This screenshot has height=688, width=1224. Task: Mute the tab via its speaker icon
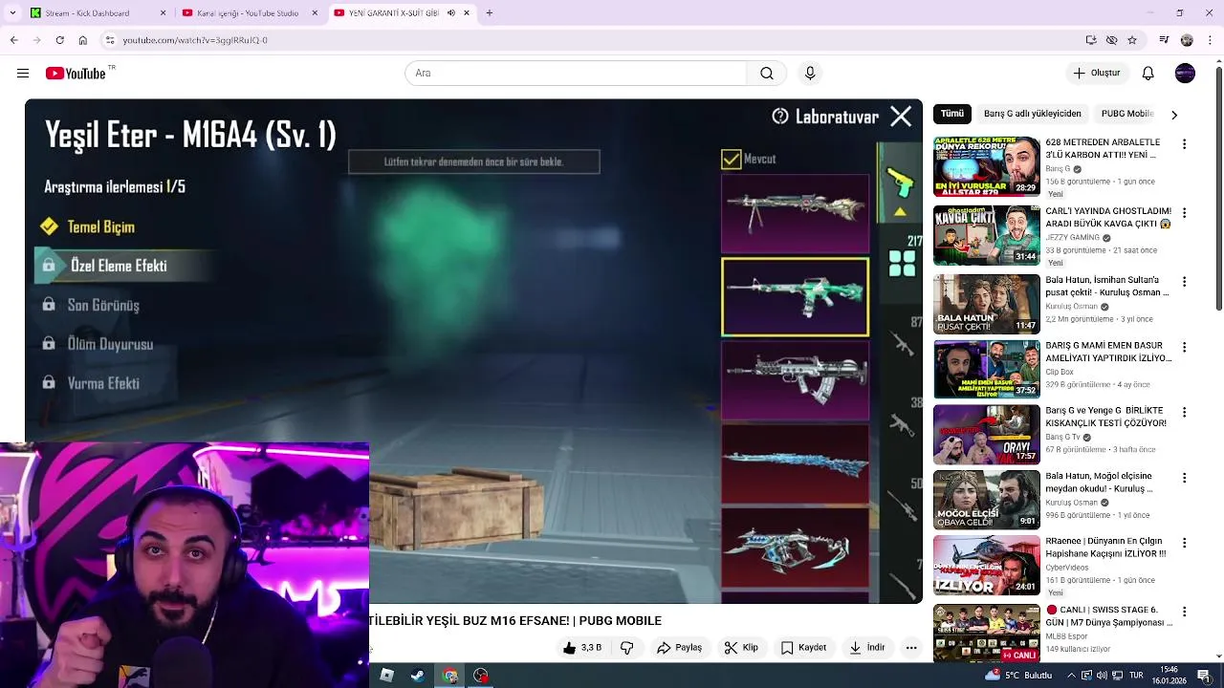click(x=451, y=12)
